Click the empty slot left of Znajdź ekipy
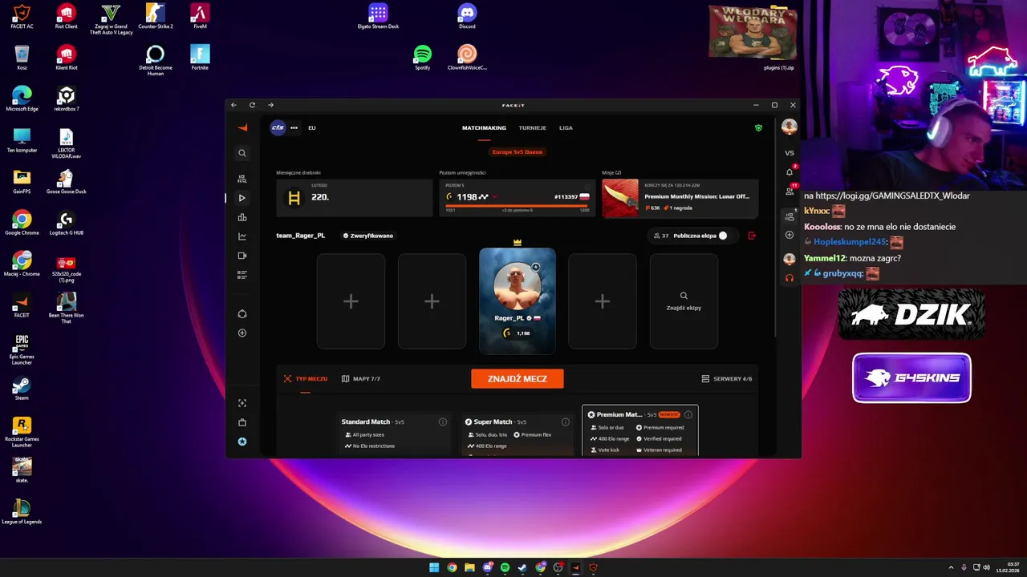The width and height of the screenshot is (1027, 577). (x=603, y=301)
